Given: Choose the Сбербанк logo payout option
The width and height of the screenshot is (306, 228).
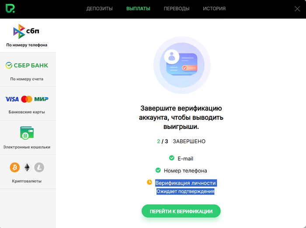Looking at the screenshot, I should pos(27,66).
